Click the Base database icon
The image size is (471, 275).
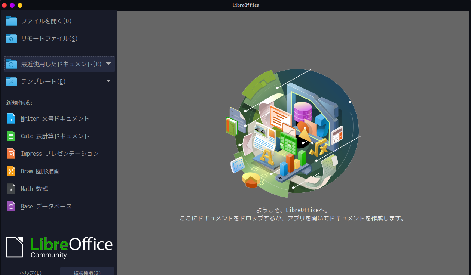click(x=11, y=206)
